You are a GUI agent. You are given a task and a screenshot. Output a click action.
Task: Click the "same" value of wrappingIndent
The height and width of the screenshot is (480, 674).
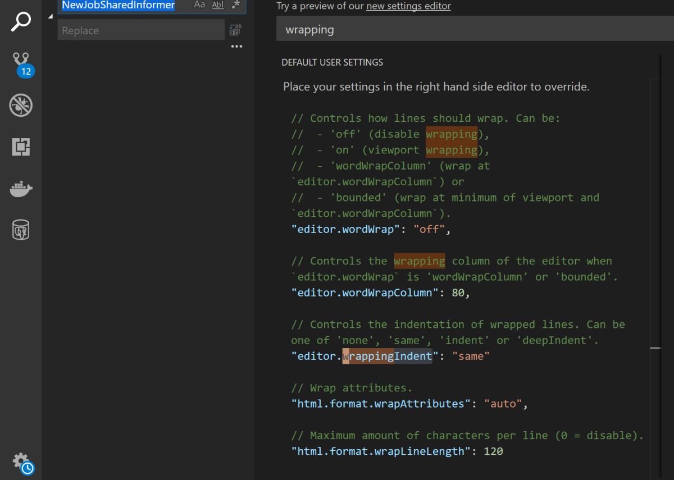[471, 356]
